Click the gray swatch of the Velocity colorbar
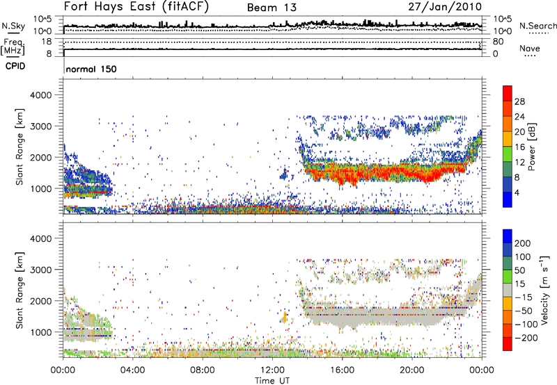 point(508,290)
